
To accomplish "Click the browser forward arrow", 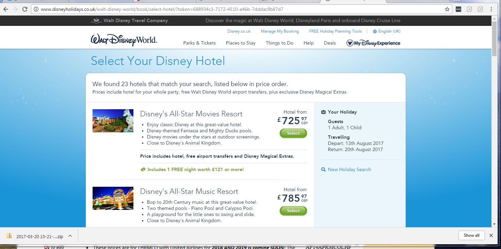I will (15, 9).
